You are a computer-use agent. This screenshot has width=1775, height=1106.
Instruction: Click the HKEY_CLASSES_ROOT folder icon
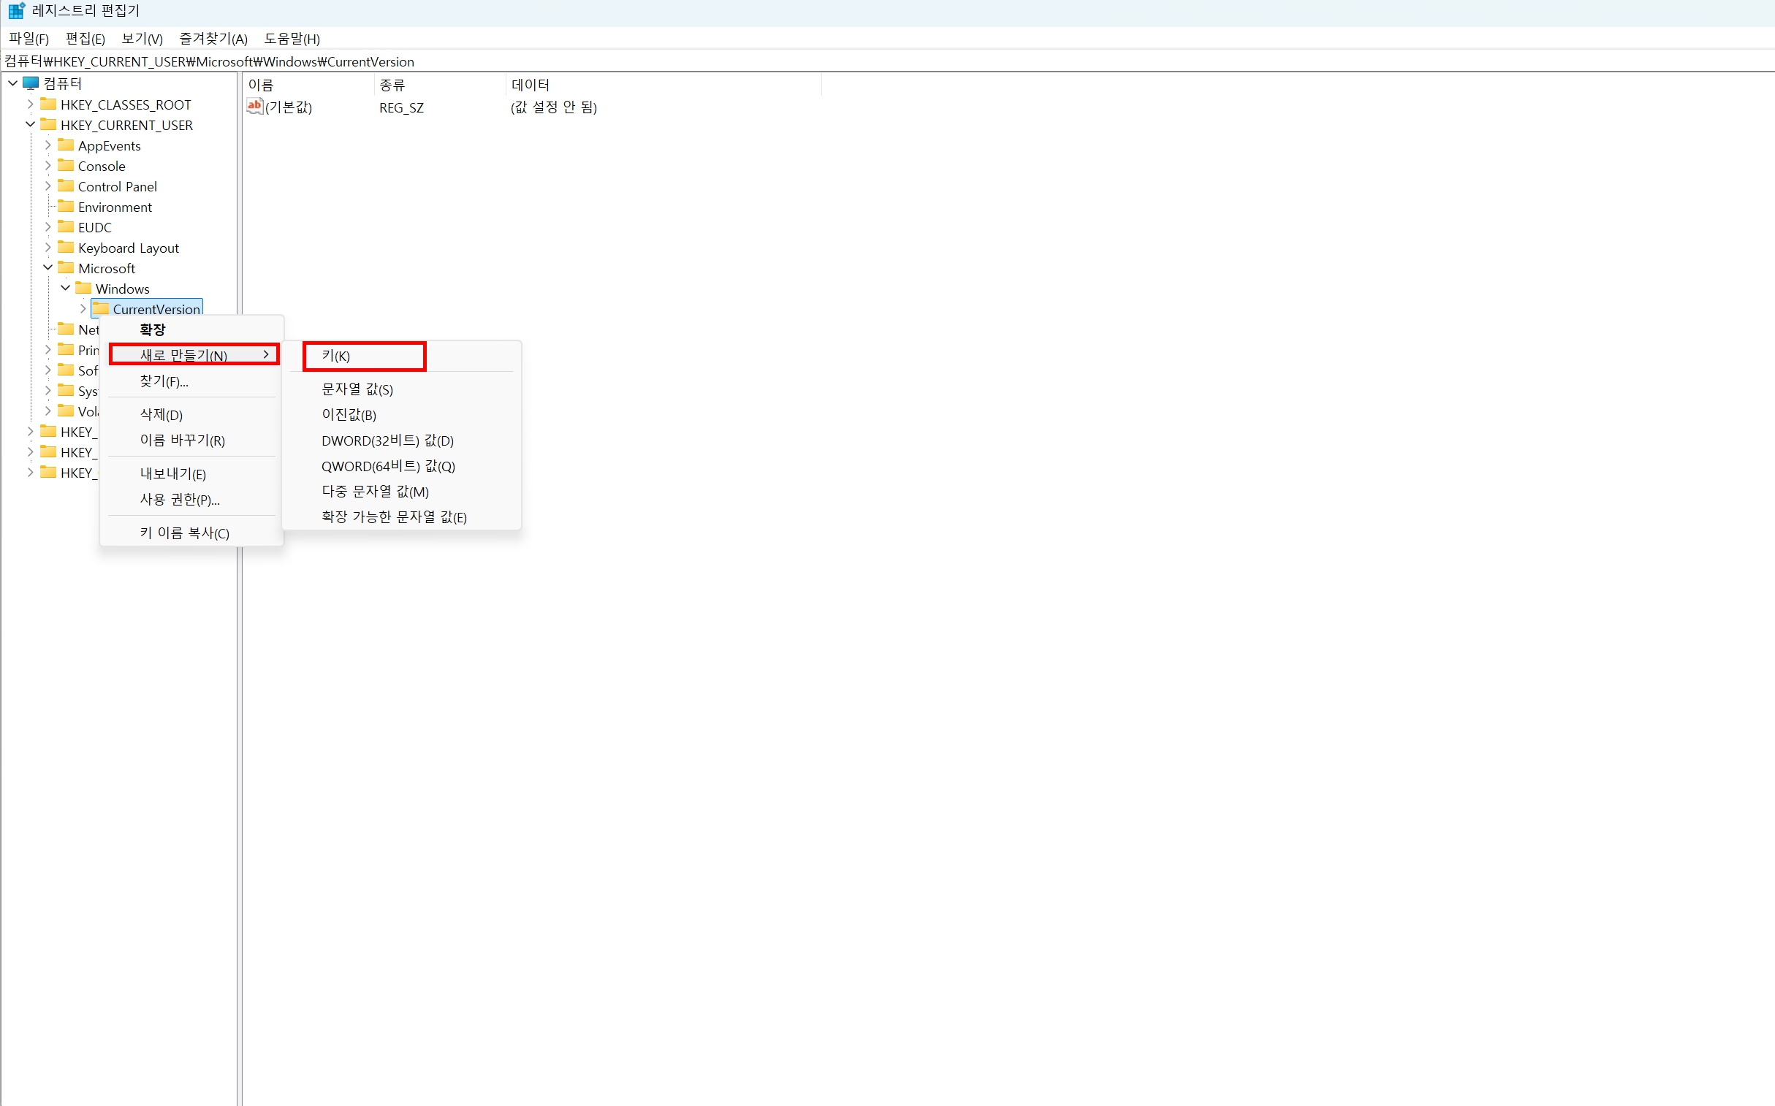coord(48,104)
